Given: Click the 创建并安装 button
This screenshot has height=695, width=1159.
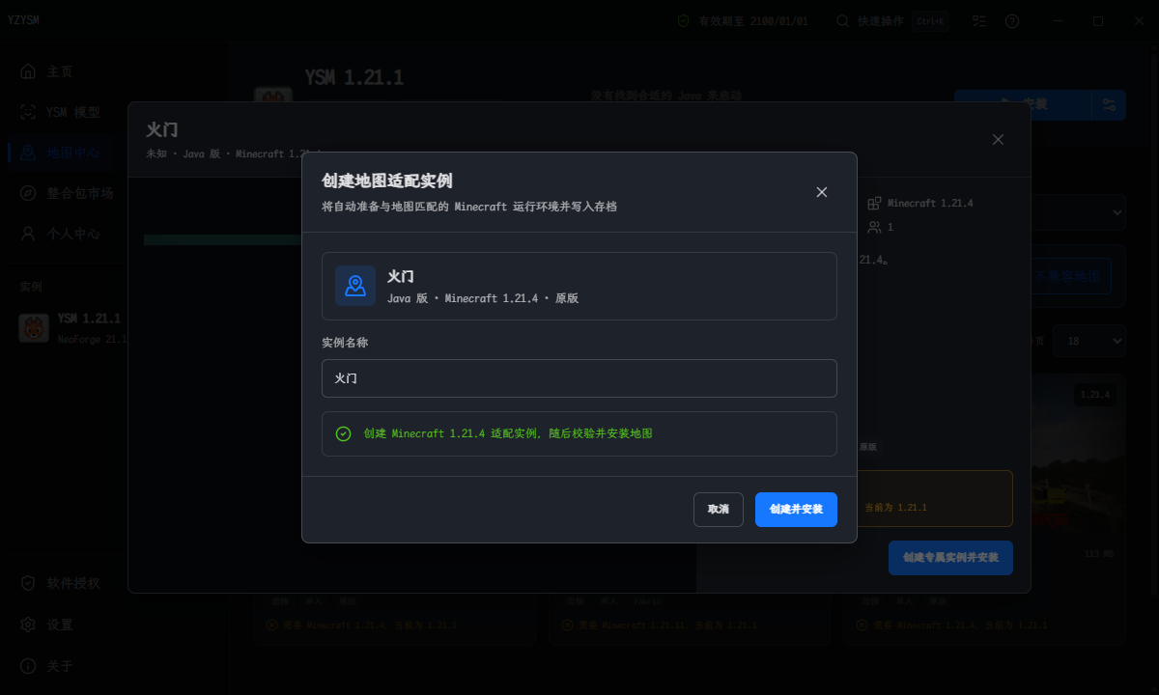Looking at the screenshot, I should tap(796, 510).
